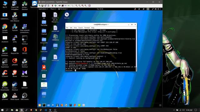The width and height of the screenshot is (200, 112).
Task: Expand hidden system tray icons chevron
Action: pyautogui.click(x=174, y=110)
